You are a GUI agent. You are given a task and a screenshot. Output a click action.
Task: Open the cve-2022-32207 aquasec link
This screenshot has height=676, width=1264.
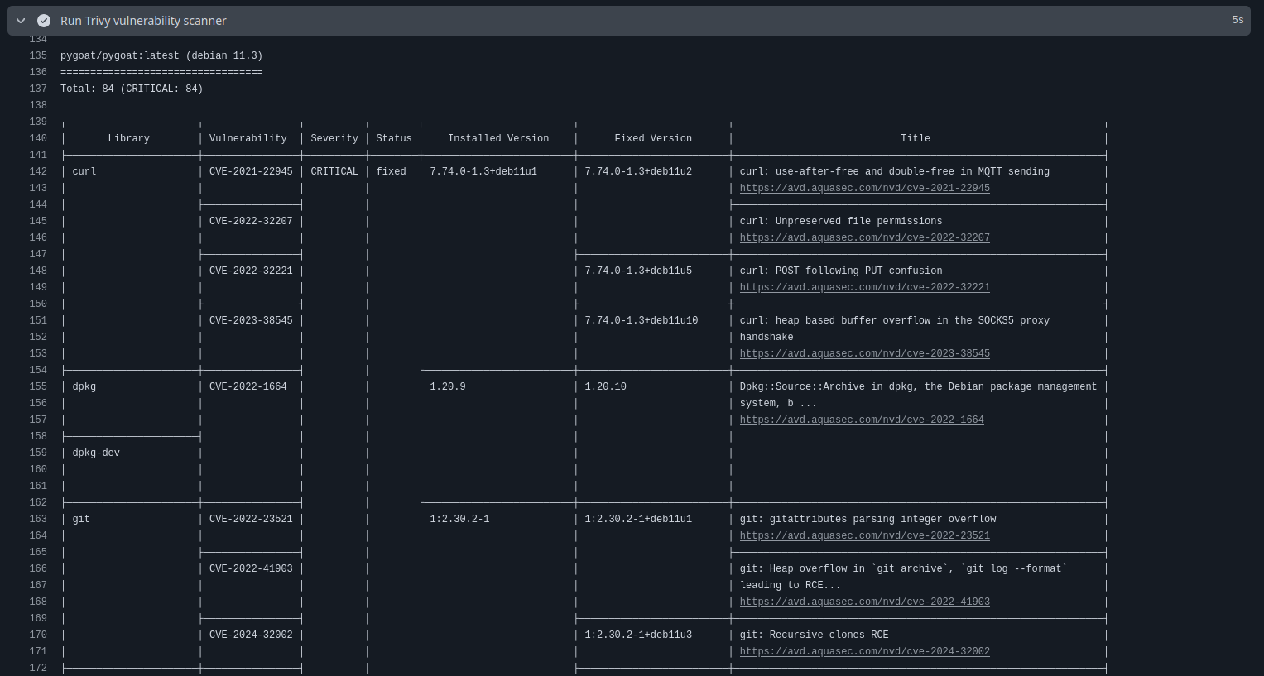[x=864, y=237]
